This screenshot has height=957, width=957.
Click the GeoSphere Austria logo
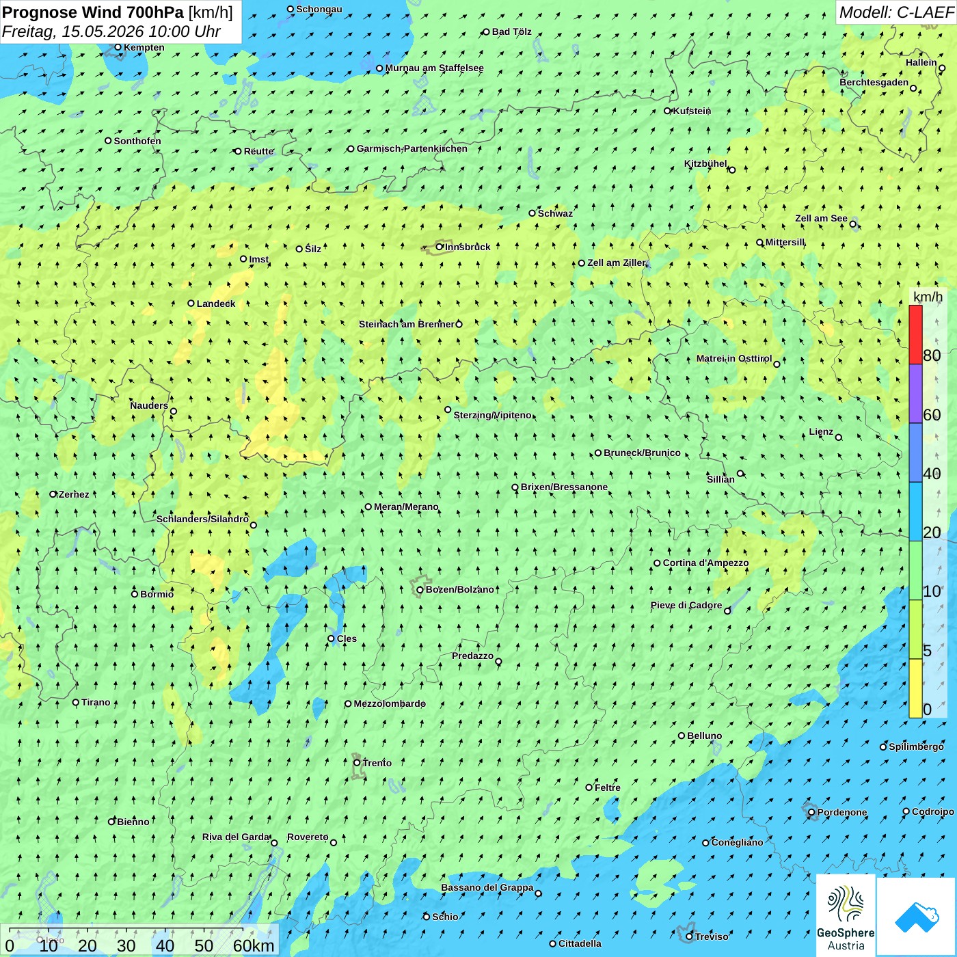pos(846,915)
